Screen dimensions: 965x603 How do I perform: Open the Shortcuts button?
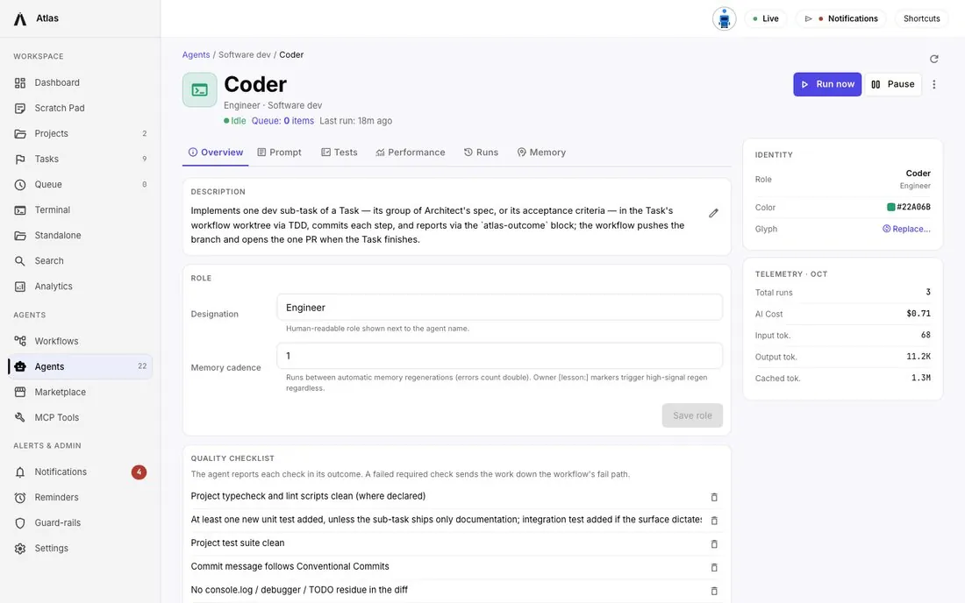click(x=921, y=19)
